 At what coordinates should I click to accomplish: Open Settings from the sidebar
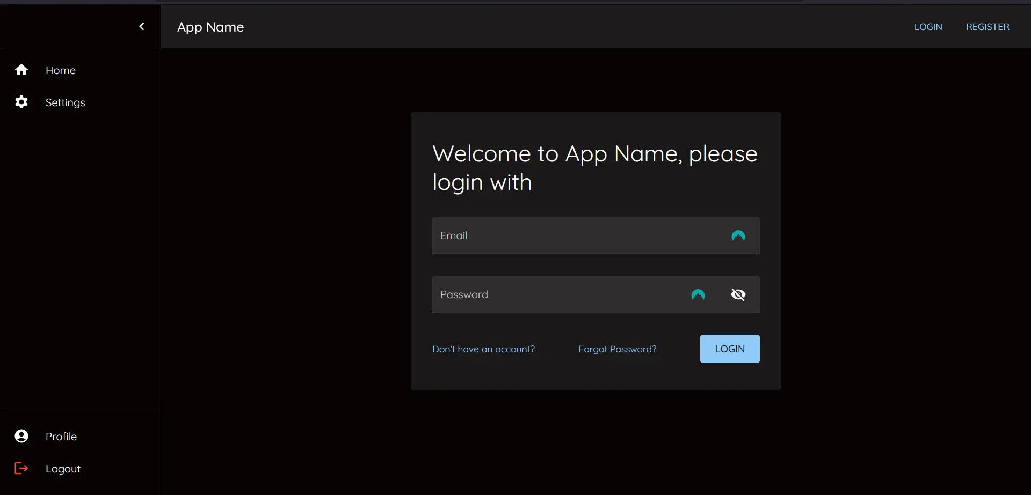tap(66, 102)
